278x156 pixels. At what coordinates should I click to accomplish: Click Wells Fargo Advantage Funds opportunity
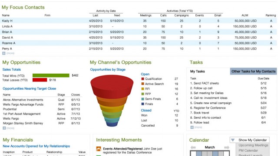click(x=23, y=104)
